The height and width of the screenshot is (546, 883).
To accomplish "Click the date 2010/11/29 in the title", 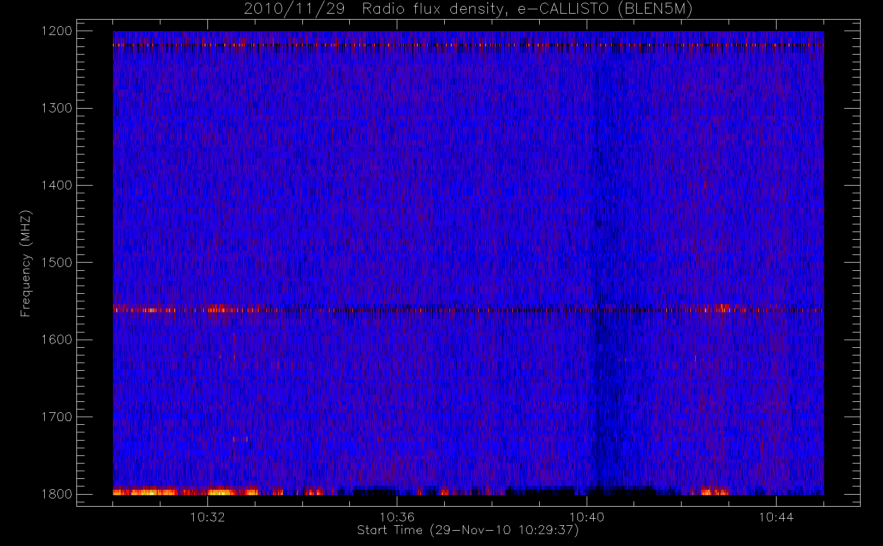I will pyautogui.click(x=295, y=9).
